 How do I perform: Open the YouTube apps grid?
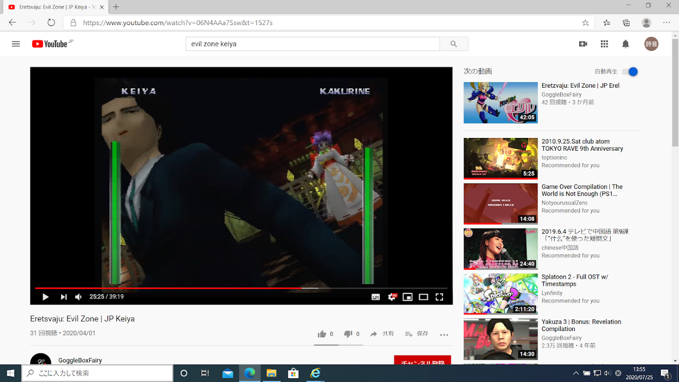[x=604, y=44]
